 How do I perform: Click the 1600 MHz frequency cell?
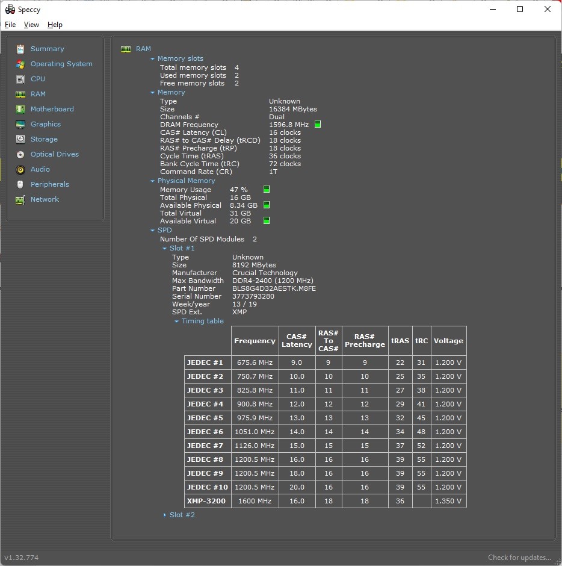tap(255, 501)
